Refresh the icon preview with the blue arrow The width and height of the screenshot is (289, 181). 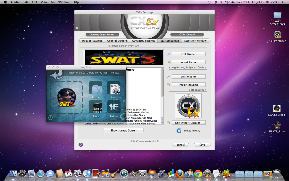[179, 130]
